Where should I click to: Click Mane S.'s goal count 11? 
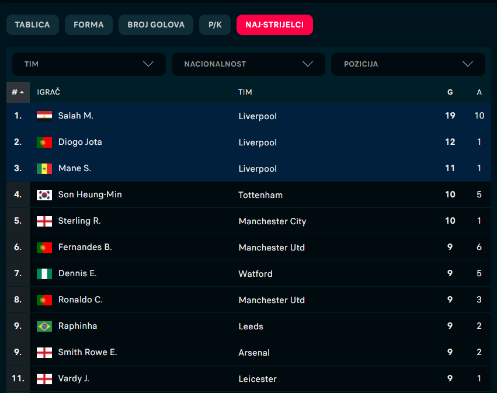click(450, 168)
